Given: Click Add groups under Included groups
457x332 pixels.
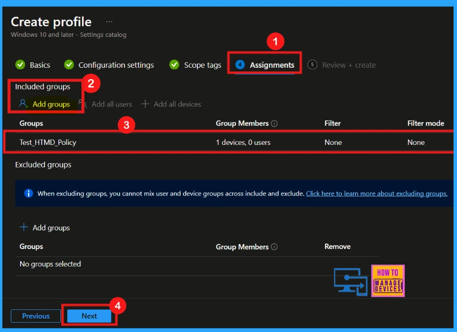Looking at the screenshot, I should coord(45,104).
